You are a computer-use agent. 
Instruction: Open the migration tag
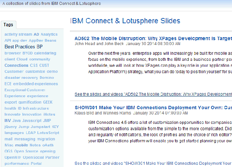point(46,139)
